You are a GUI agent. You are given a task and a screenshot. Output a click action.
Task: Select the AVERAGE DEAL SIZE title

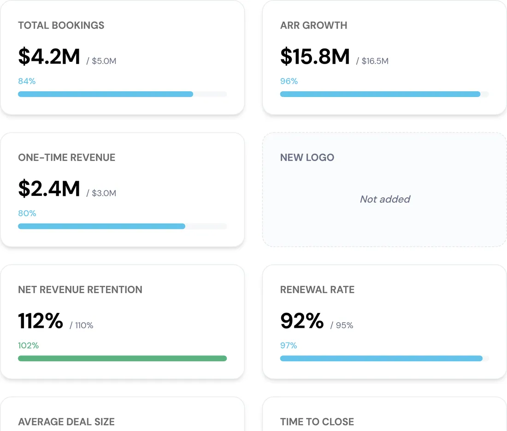tap(66, 422)
